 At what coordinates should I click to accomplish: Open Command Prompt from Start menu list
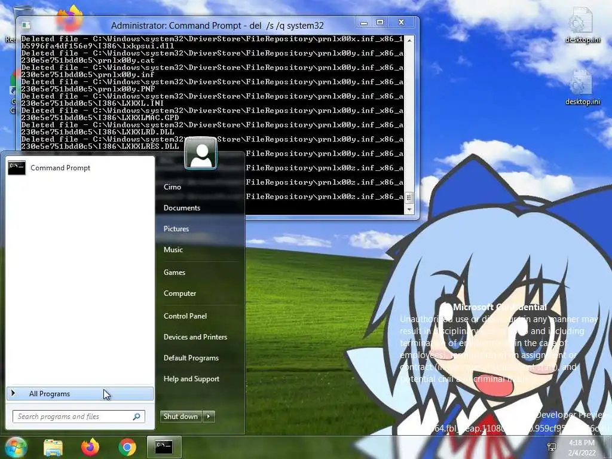pos(79,168)
